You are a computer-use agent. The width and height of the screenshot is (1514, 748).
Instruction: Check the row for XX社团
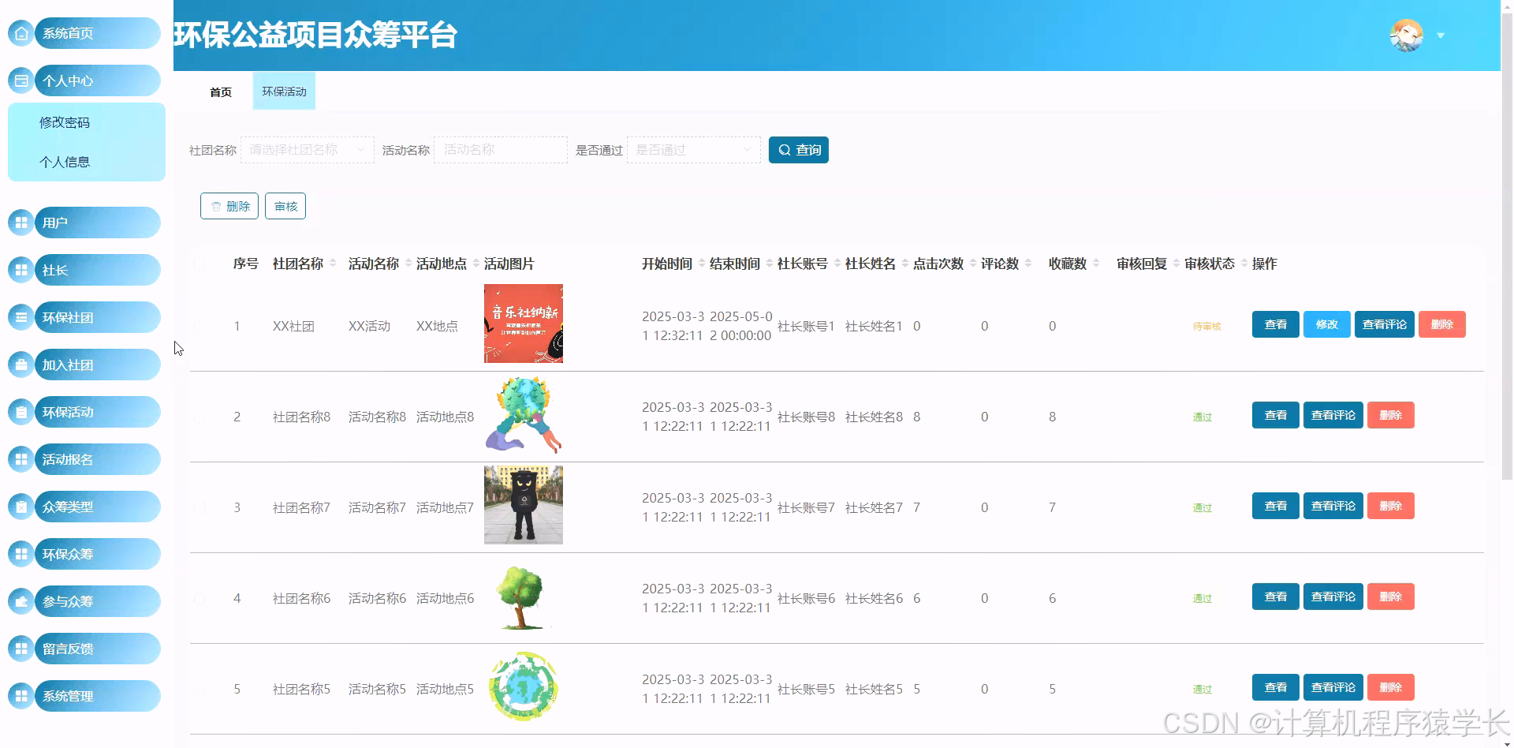(x=200, y=326)
